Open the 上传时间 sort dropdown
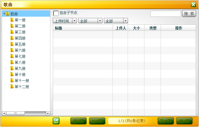This screenshot has width=199, height=127. click(x=75, y=21)
